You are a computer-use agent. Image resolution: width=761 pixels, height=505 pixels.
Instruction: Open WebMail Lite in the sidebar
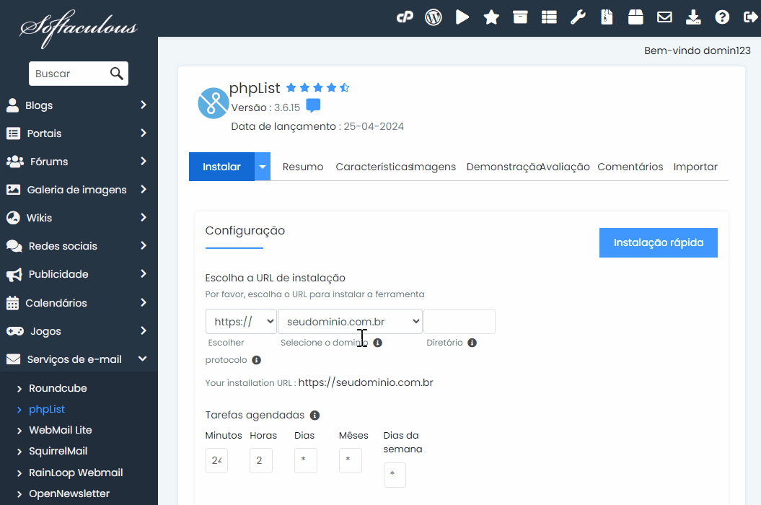(60, 430)
